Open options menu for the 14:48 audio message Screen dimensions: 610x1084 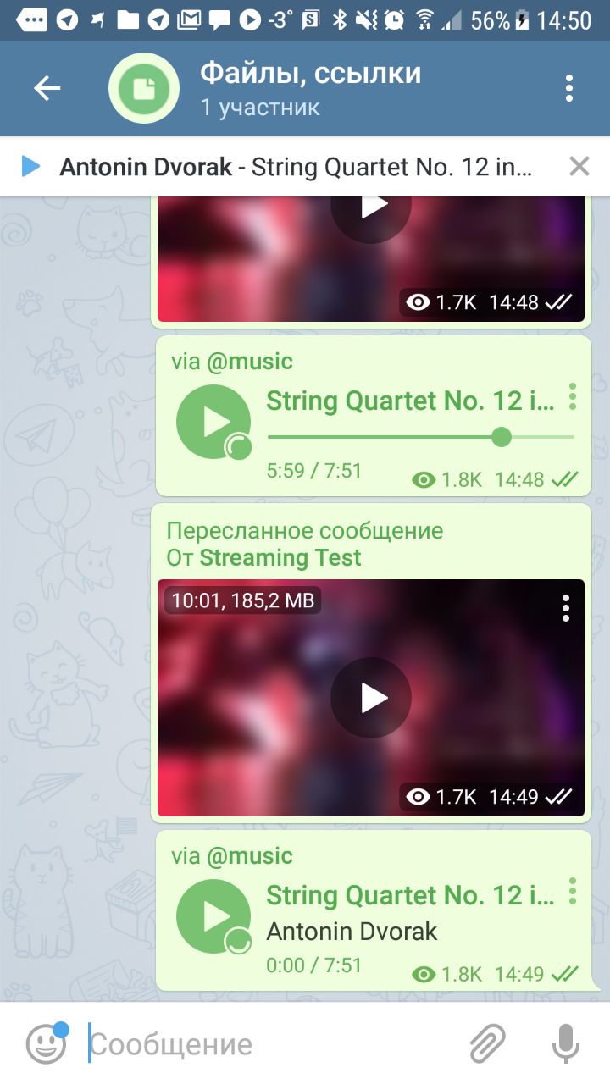click(x=574, y=395)
